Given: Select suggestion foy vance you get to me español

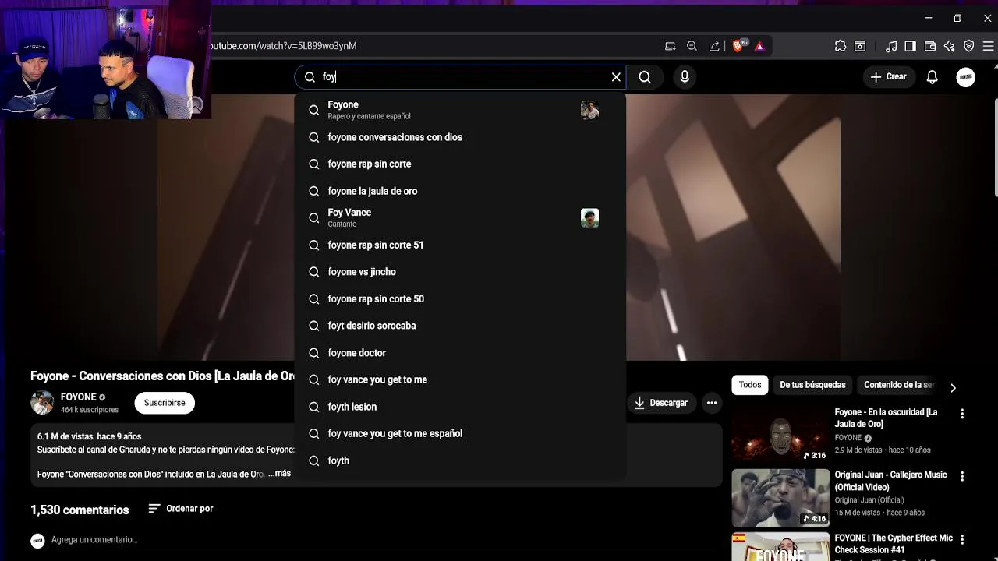Looking at the screenshot, I should (460, 433).
